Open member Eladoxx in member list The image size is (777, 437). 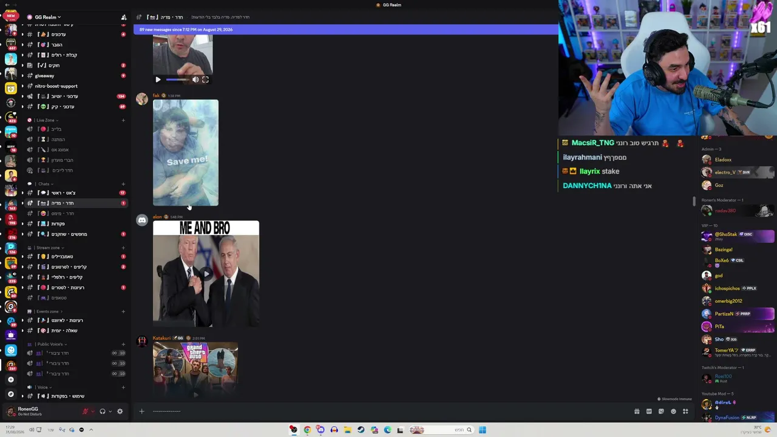tap(723, 160)
